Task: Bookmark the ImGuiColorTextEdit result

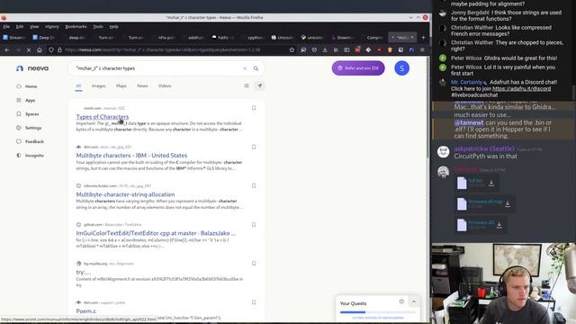Action: (254, 225)
